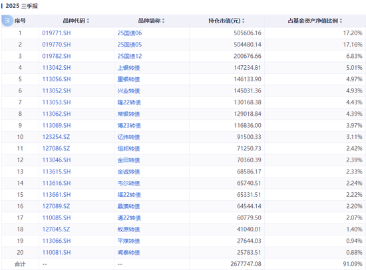Sort by 占基金资产净值比例 column arrows
This screenshot has width=366, height=270.
point(341,21)
